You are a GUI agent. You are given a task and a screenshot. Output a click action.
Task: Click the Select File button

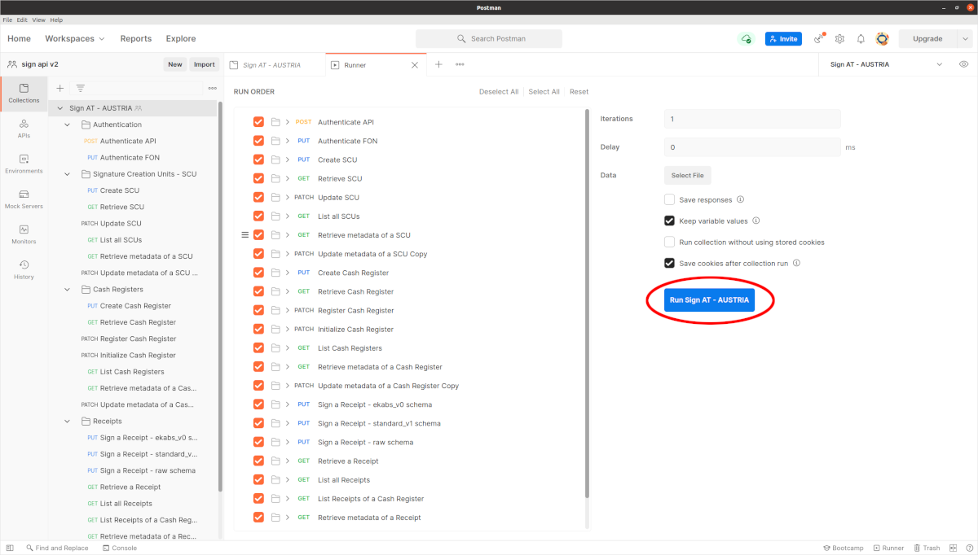coord(687,175)
